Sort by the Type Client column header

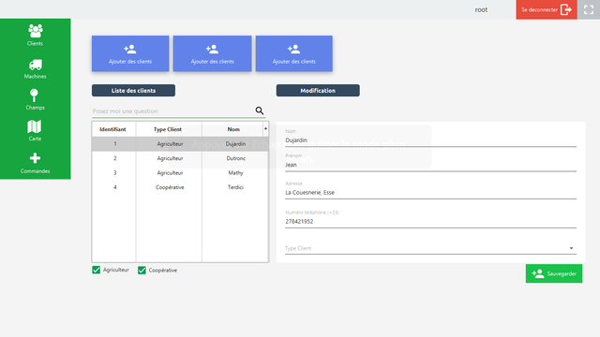(x=169, y=129)
